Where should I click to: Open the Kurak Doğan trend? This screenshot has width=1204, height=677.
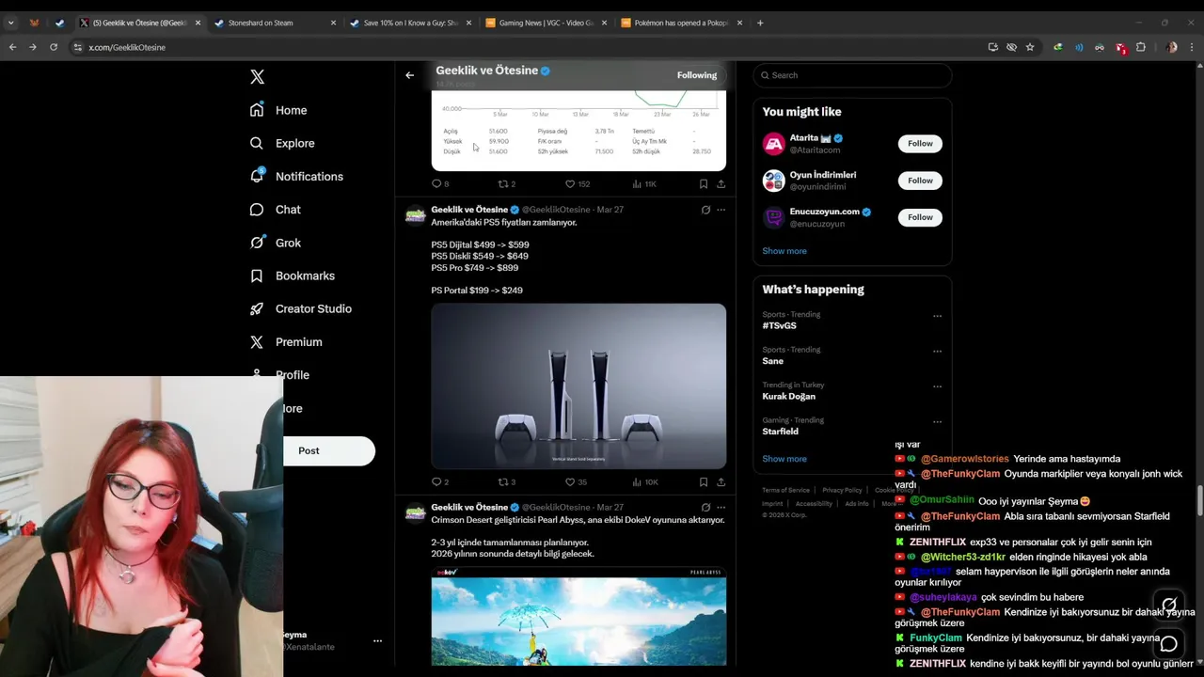pos(788,397)
